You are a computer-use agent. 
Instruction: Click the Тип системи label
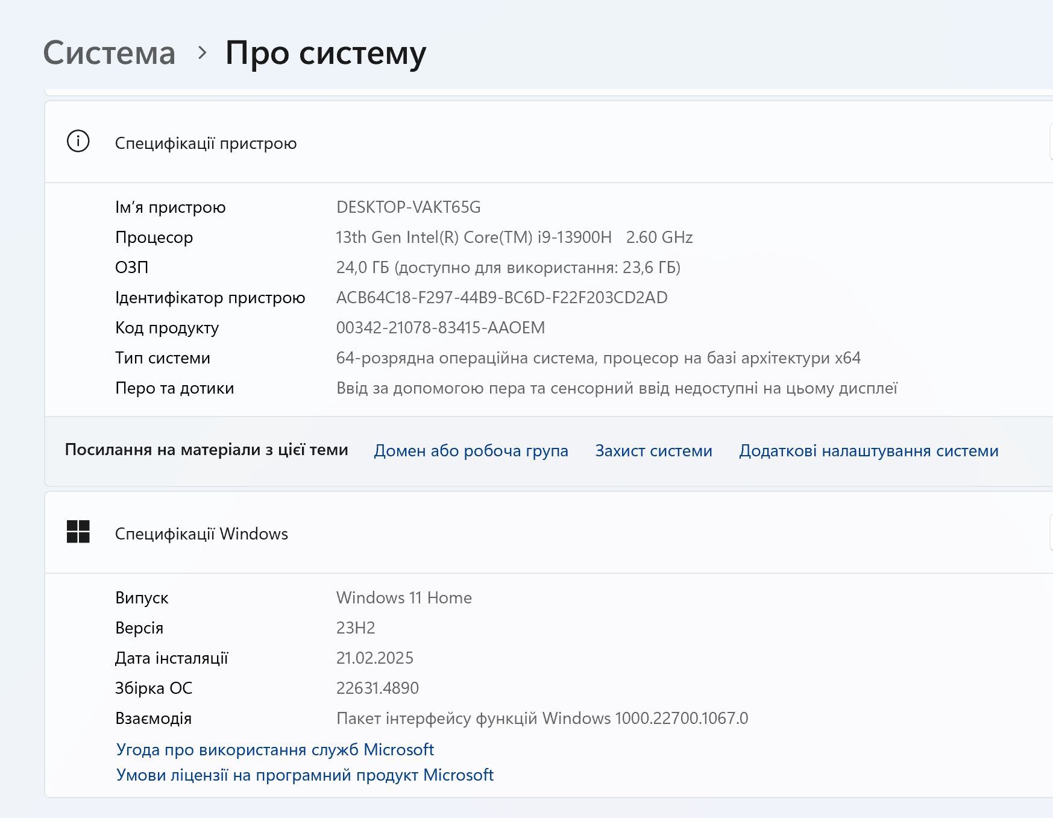coord(163,358)
